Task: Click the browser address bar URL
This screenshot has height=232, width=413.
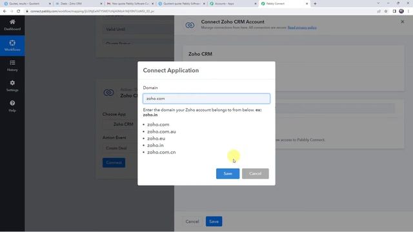Action: (x=92, y=12)
